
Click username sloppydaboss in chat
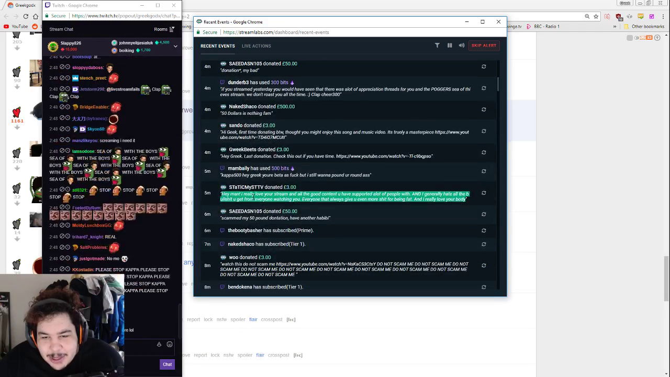88,68
